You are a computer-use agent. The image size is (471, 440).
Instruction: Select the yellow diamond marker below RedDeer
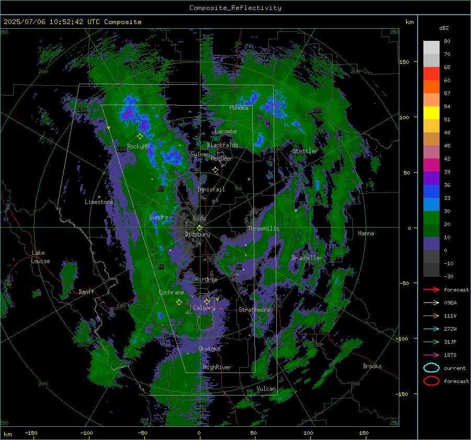coord(215,170)
